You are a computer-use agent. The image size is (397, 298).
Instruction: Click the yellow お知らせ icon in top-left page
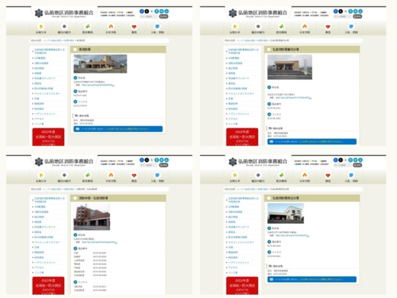(x=40, y=28)
